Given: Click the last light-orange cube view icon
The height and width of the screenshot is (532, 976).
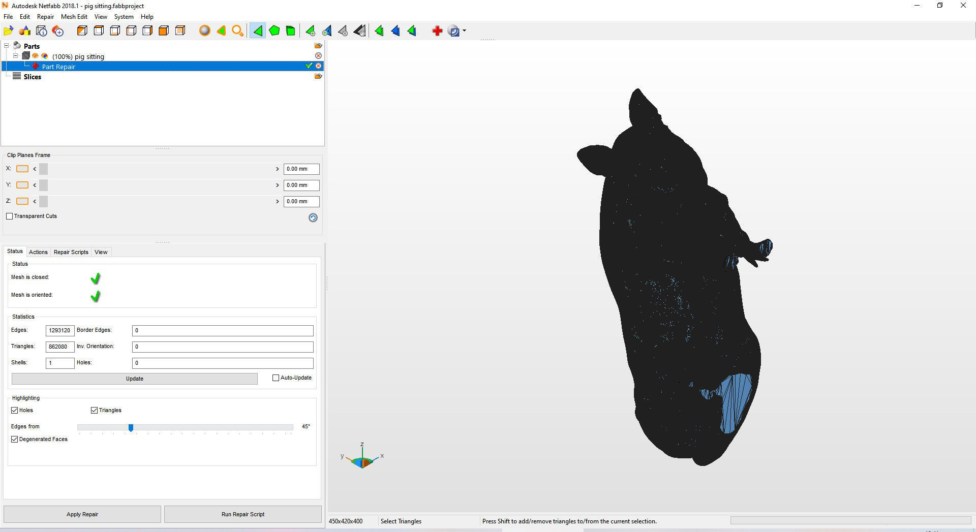Looking at the screenshot, I should click(180, 31).
